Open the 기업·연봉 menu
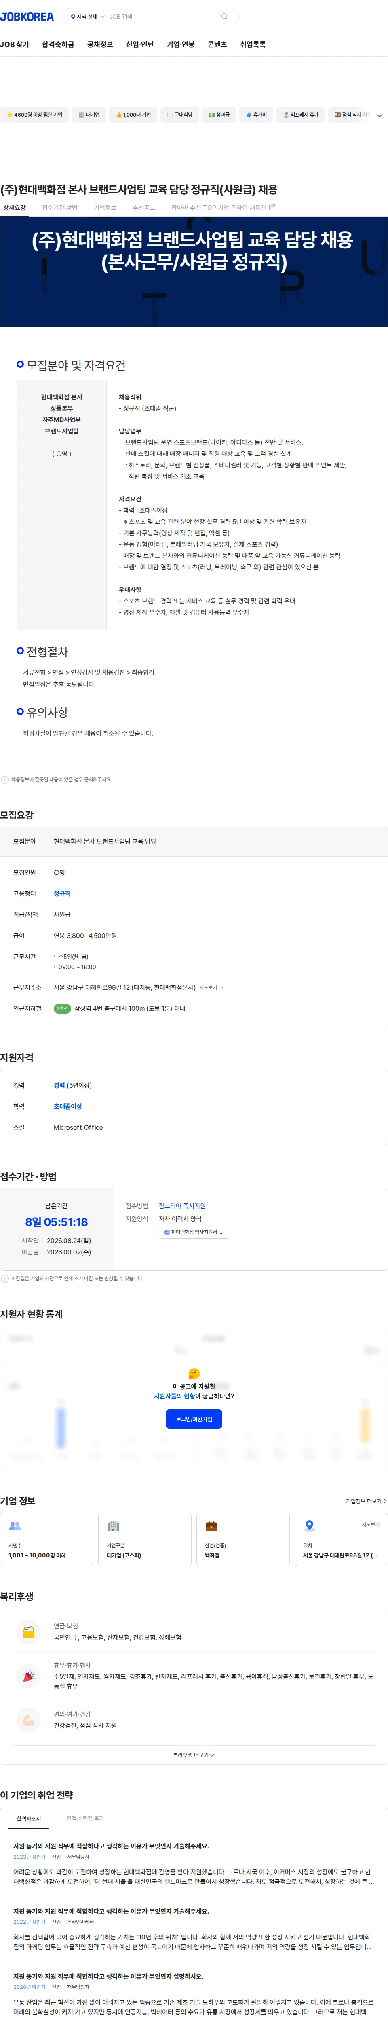 click(180, 44)
